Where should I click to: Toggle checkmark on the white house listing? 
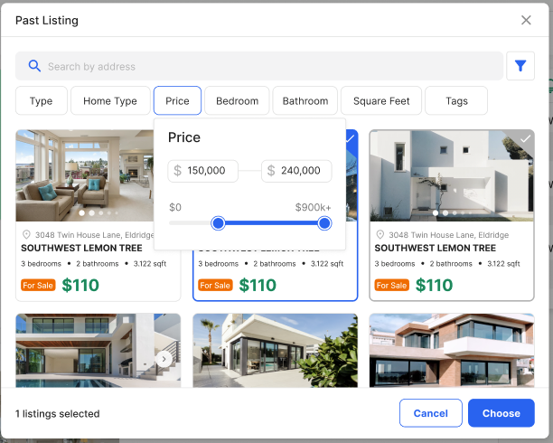point(526,138)
